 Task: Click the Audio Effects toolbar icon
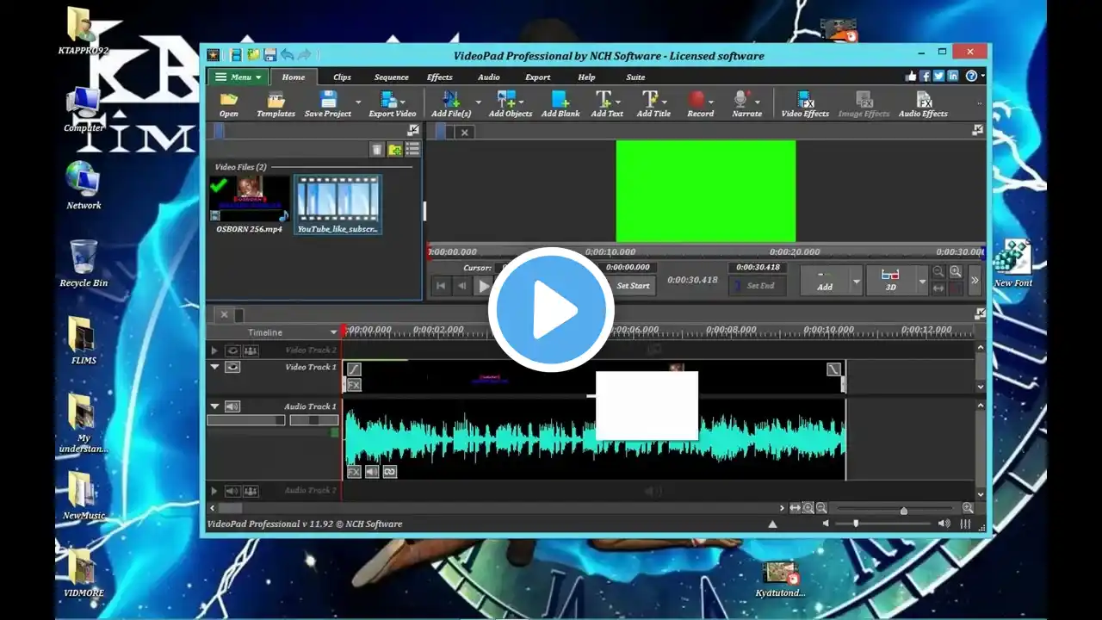coord(923,101)
